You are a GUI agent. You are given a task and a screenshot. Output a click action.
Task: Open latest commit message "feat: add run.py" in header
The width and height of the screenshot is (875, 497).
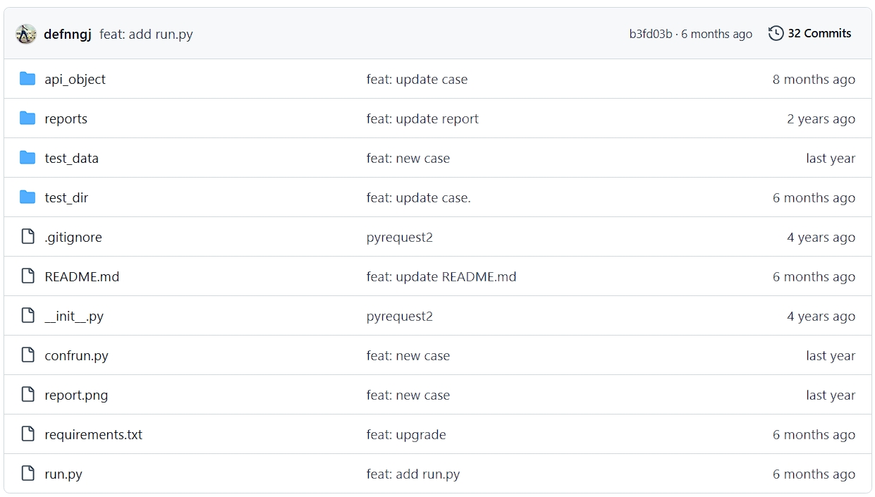point(146,34)
